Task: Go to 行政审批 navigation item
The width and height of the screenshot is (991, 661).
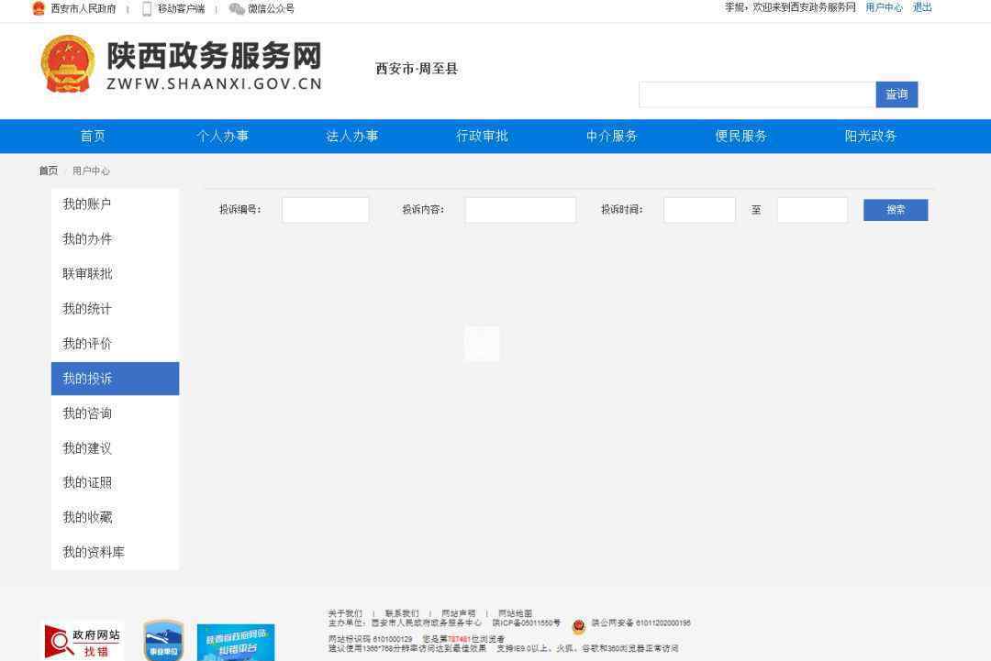Action: click(x=482, y=136)
